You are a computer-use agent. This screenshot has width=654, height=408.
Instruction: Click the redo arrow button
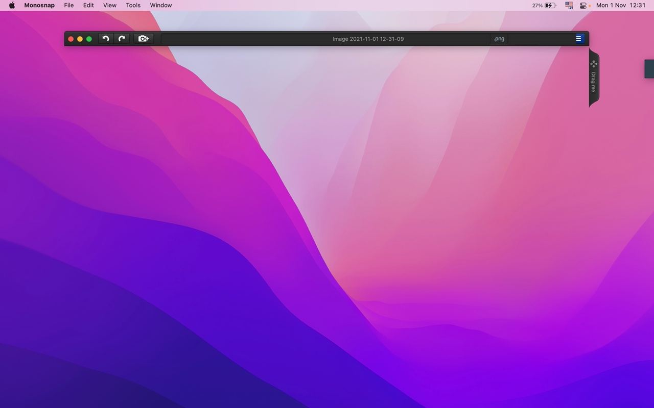(122, 39)
